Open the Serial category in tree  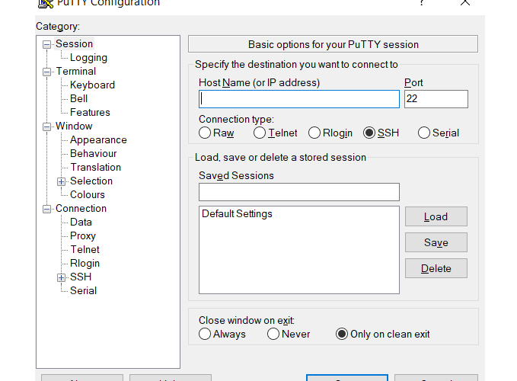tap(84, 290)
